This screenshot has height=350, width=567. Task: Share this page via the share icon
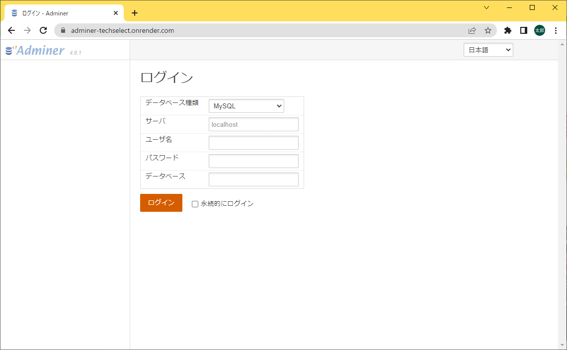click(472, 30)
